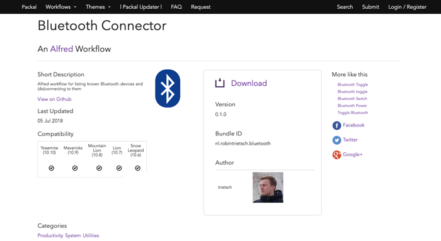Screen dimensions: 441x241
Task: Open the Twitter bird icon
Action: coord(336,140)
